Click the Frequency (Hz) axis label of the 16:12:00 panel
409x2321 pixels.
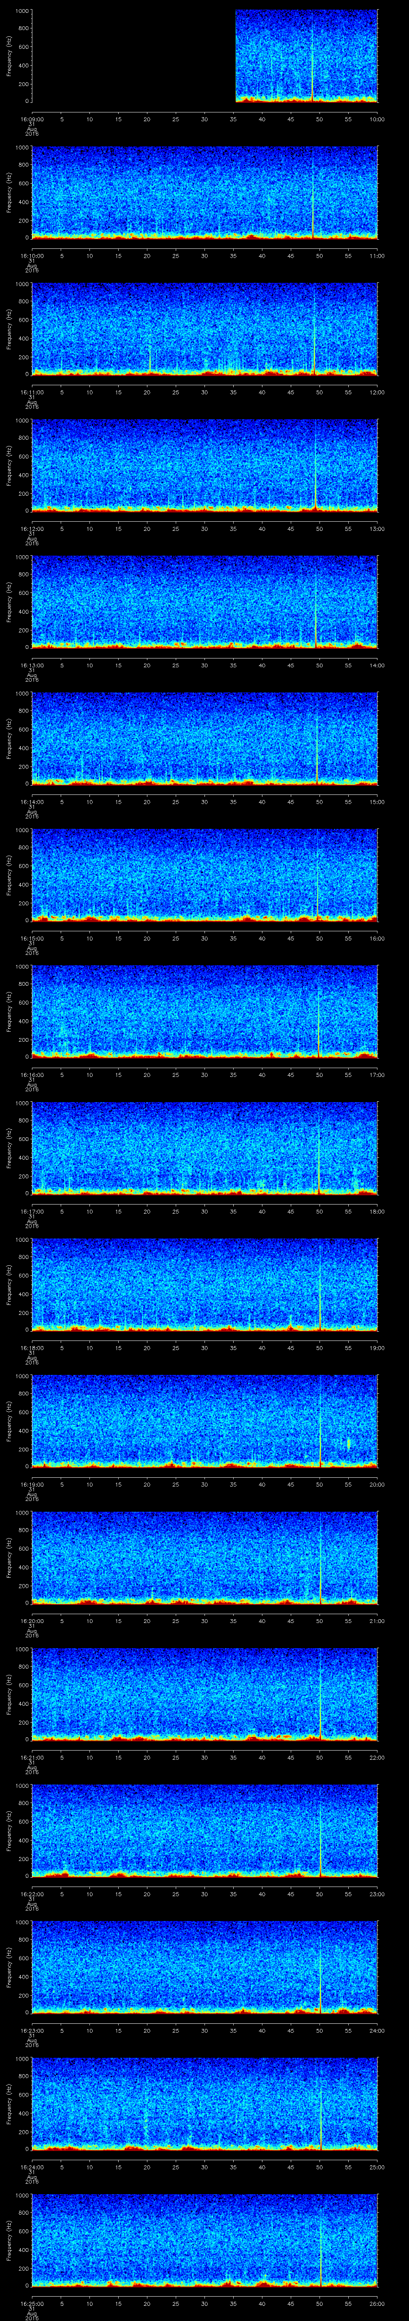coord(10,465)
